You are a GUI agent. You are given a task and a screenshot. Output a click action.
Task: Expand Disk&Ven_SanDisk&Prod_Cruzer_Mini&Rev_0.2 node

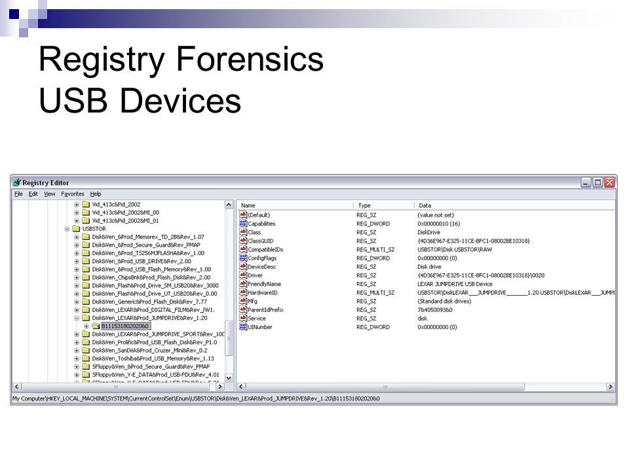tap(77, 351)
